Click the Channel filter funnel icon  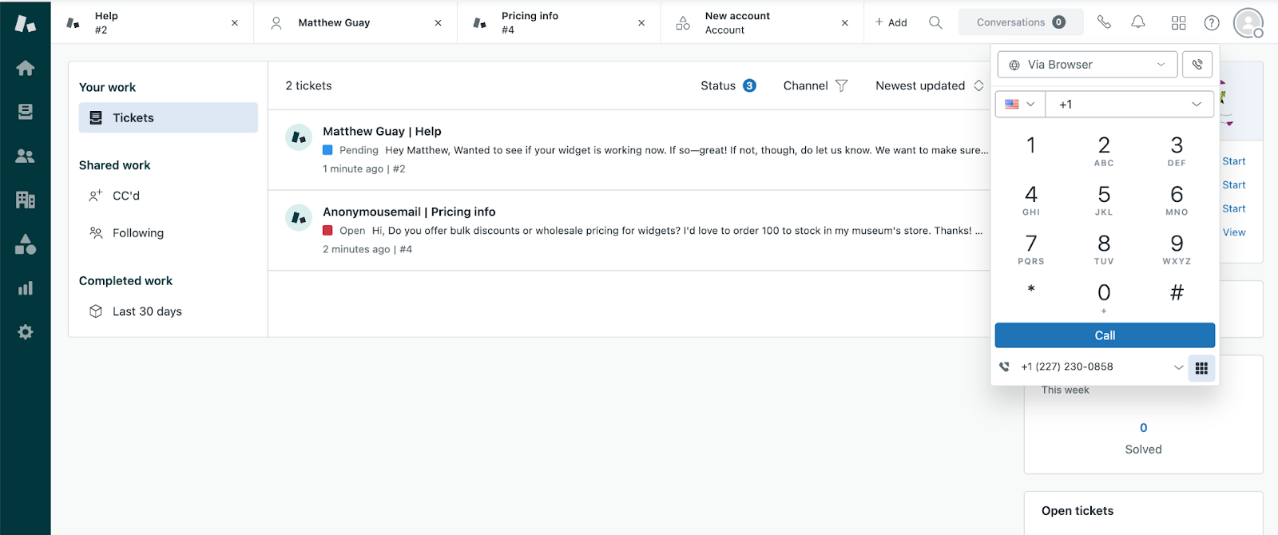(x=841, y=85)
